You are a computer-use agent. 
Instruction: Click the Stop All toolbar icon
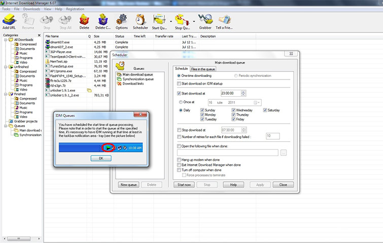click(65, 21)
